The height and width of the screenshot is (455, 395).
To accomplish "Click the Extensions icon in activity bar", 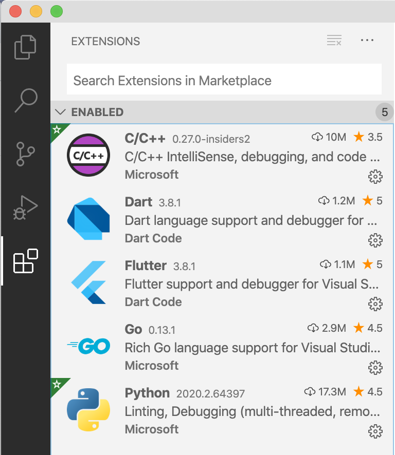I will [26, 260].
